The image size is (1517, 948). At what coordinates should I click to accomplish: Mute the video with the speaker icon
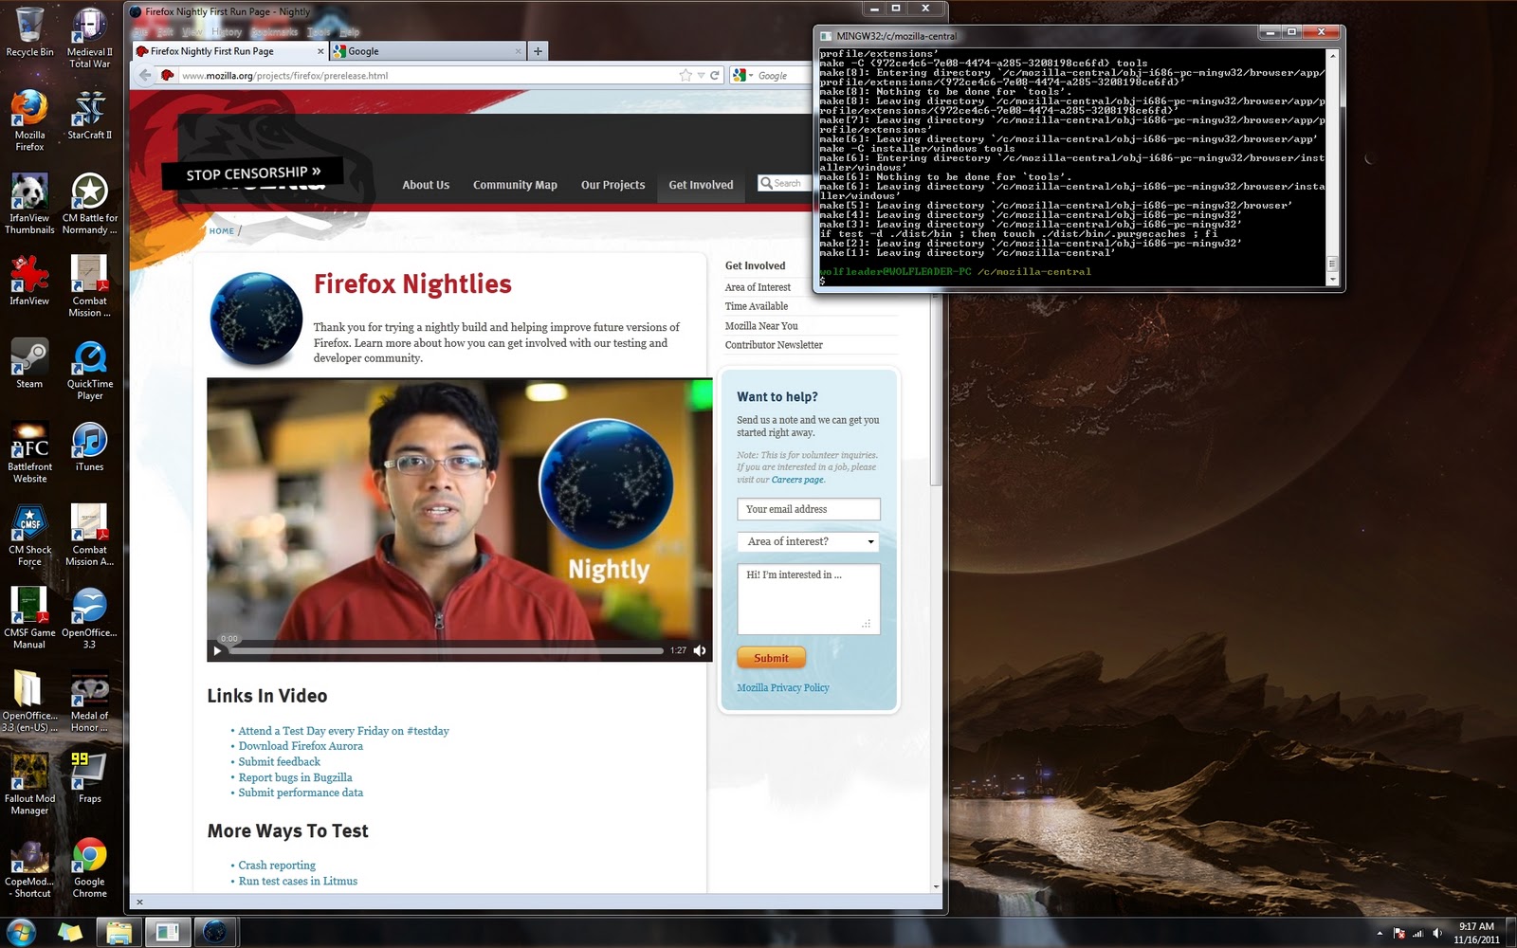700,650
